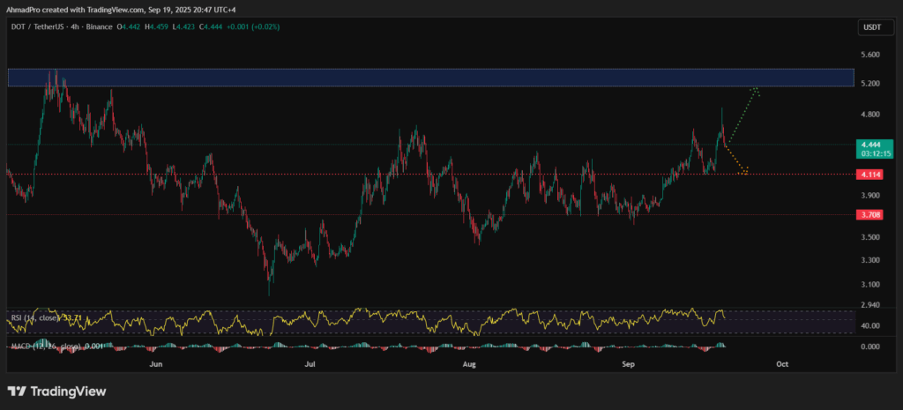
Task: Click the RSI (14, close) indicator label
Action: (37, 317)
